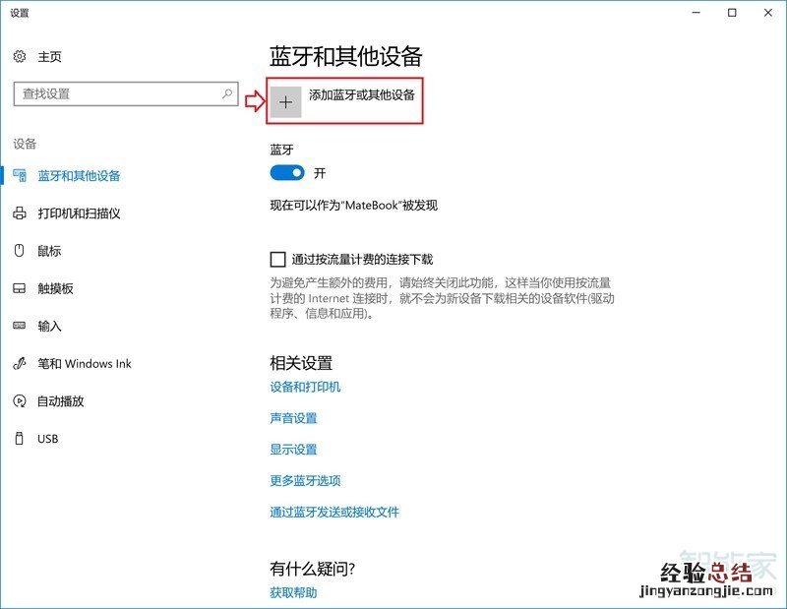787x609 pixels.
Task: Open the 显示设置 link
Action: click(x=293, y=450)
